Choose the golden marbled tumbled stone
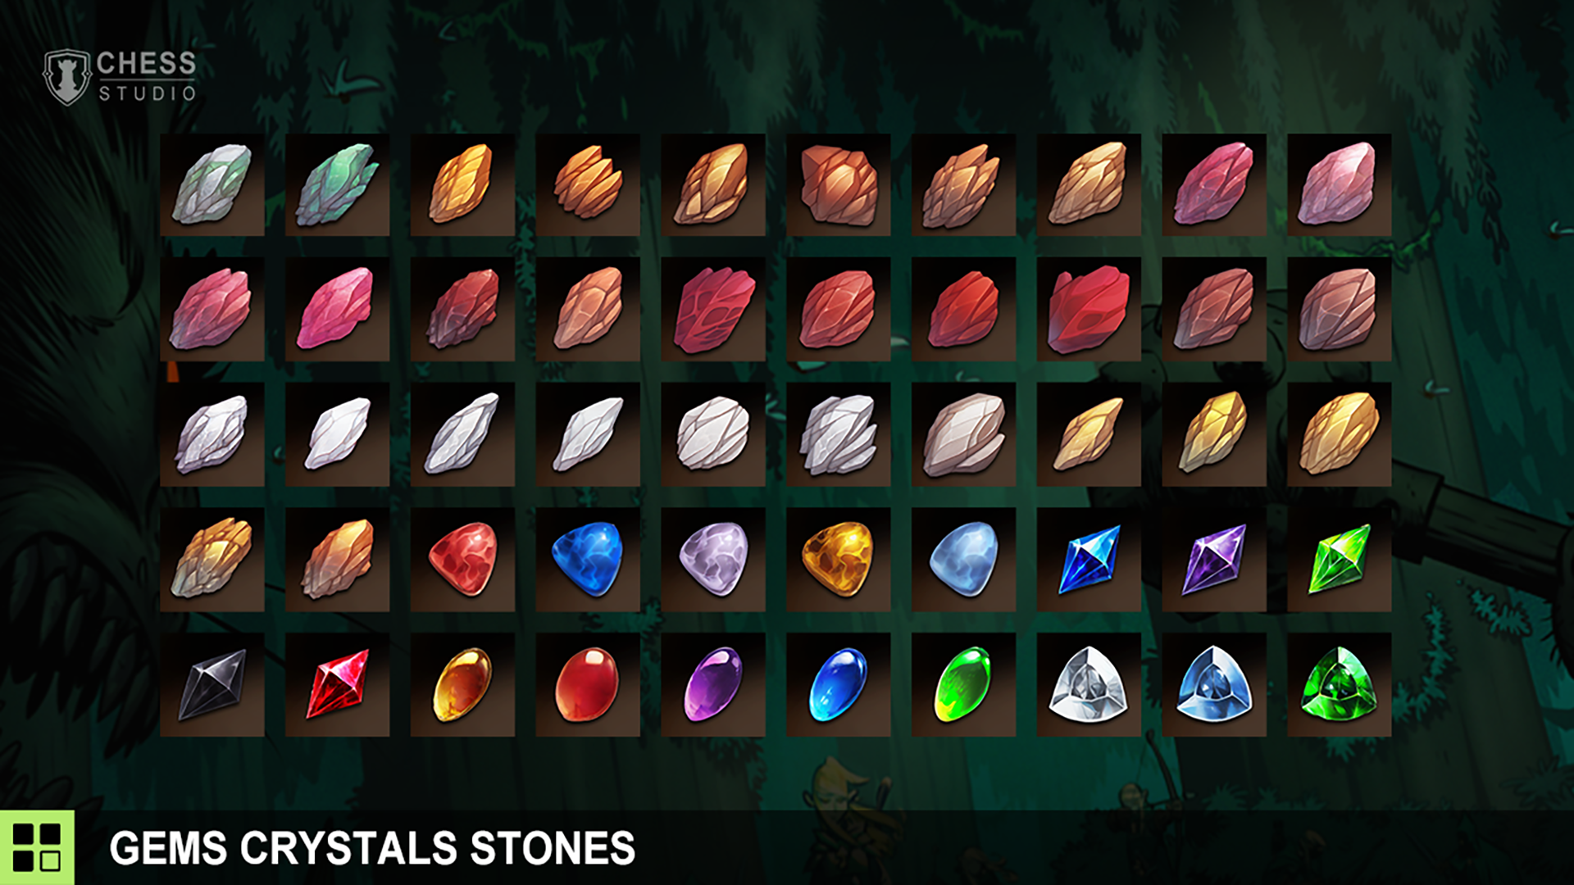This screenshot has height=885, width=1574. (839, 560)
